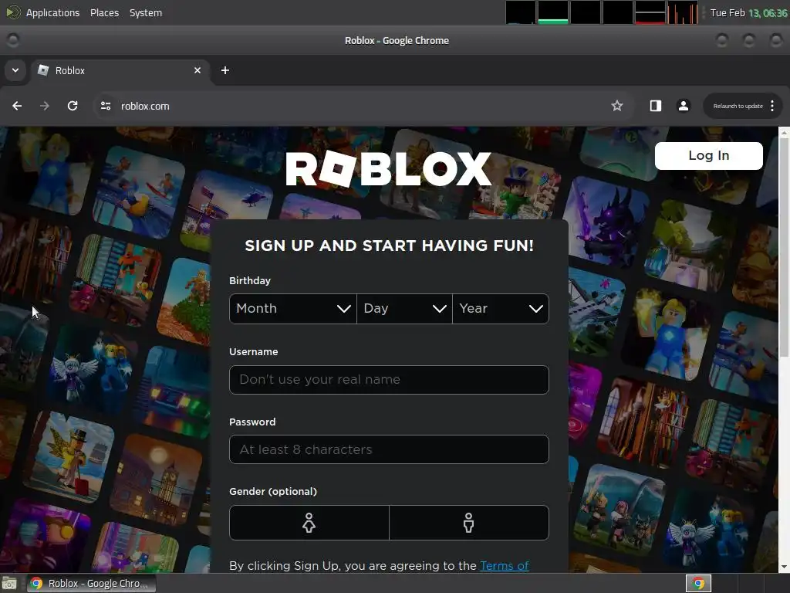Click the system monitor graph applet
Image resolution: width=790 pixels, height=593 pixels.
pyautogui.click(x=602, y=12)
